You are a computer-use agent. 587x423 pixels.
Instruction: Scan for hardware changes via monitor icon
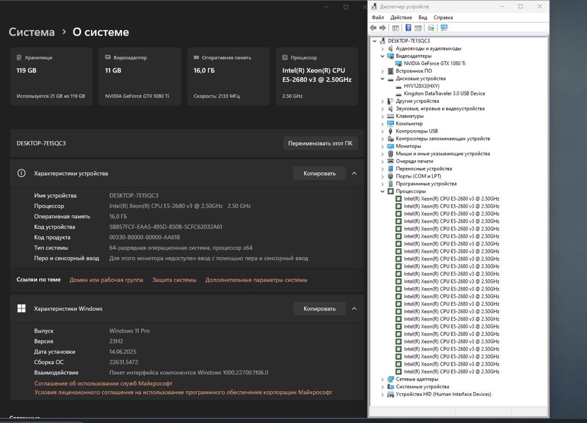click(444, 28)
